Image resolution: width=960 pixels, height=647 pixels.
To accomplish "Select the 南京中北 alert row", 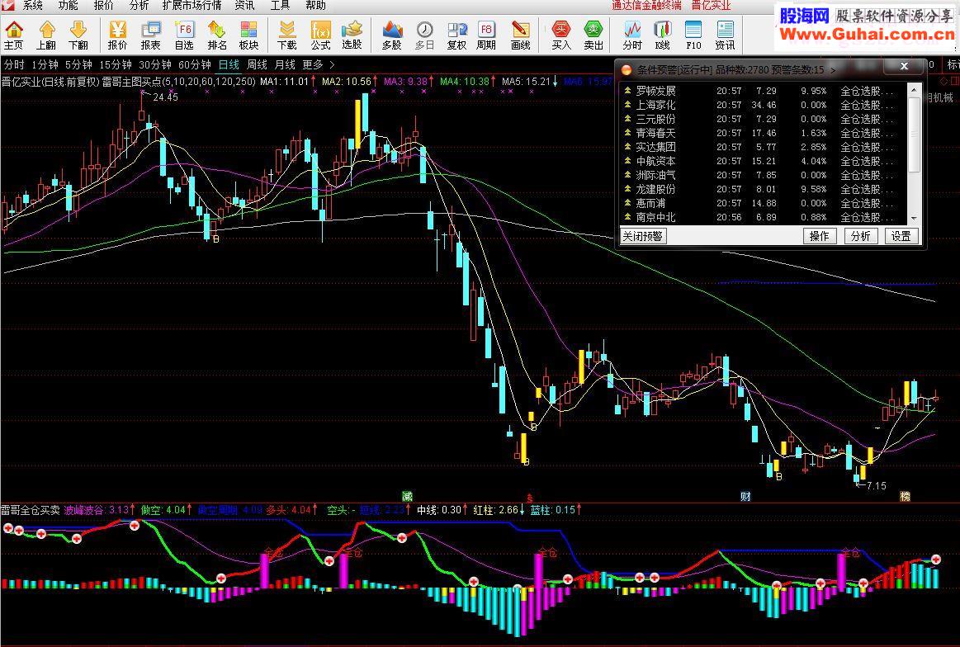I will click(764, 218).
